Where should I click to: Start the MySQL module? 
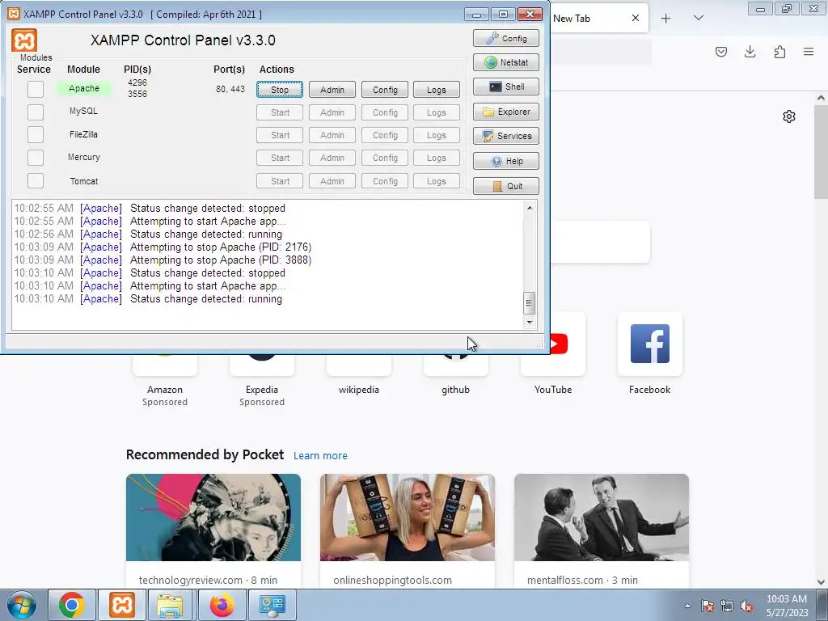tap(280, 112)
